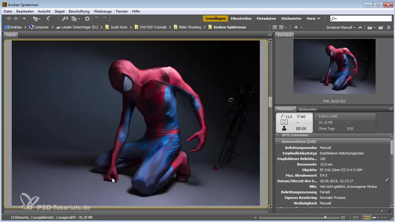
Task: Open the filter by rating star dropdown
Action: 298,27
